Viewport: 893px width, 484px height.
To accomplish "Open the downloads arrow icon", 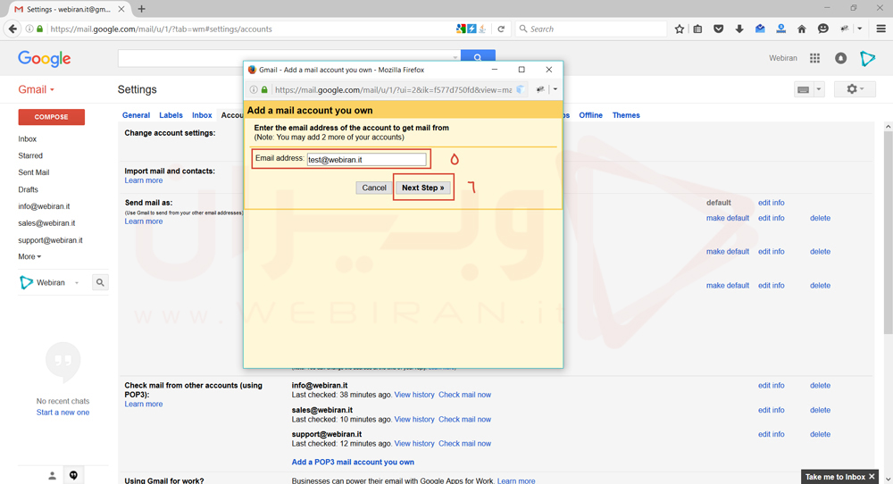I will [x=739, y=29].
